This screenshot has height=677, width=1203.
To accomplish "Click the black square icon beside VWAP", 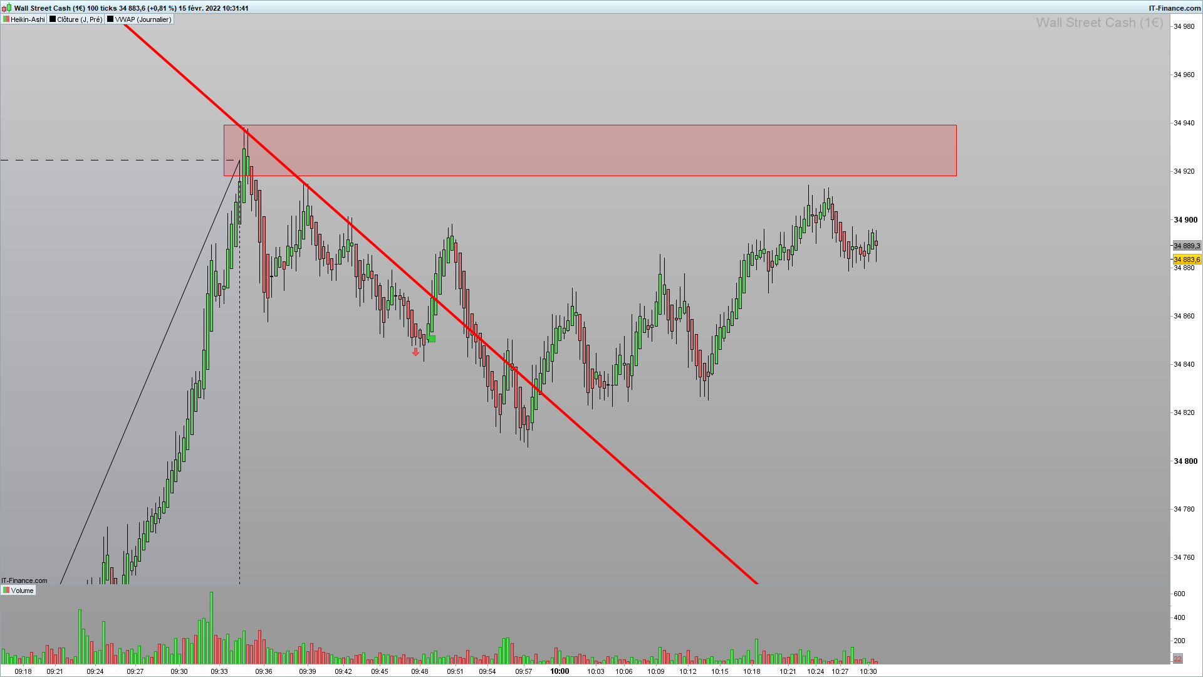I will [110, 19].
